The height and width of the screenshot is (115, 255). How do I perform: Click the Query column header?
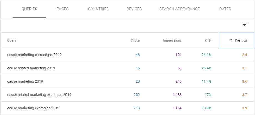[x=12, y=40]
